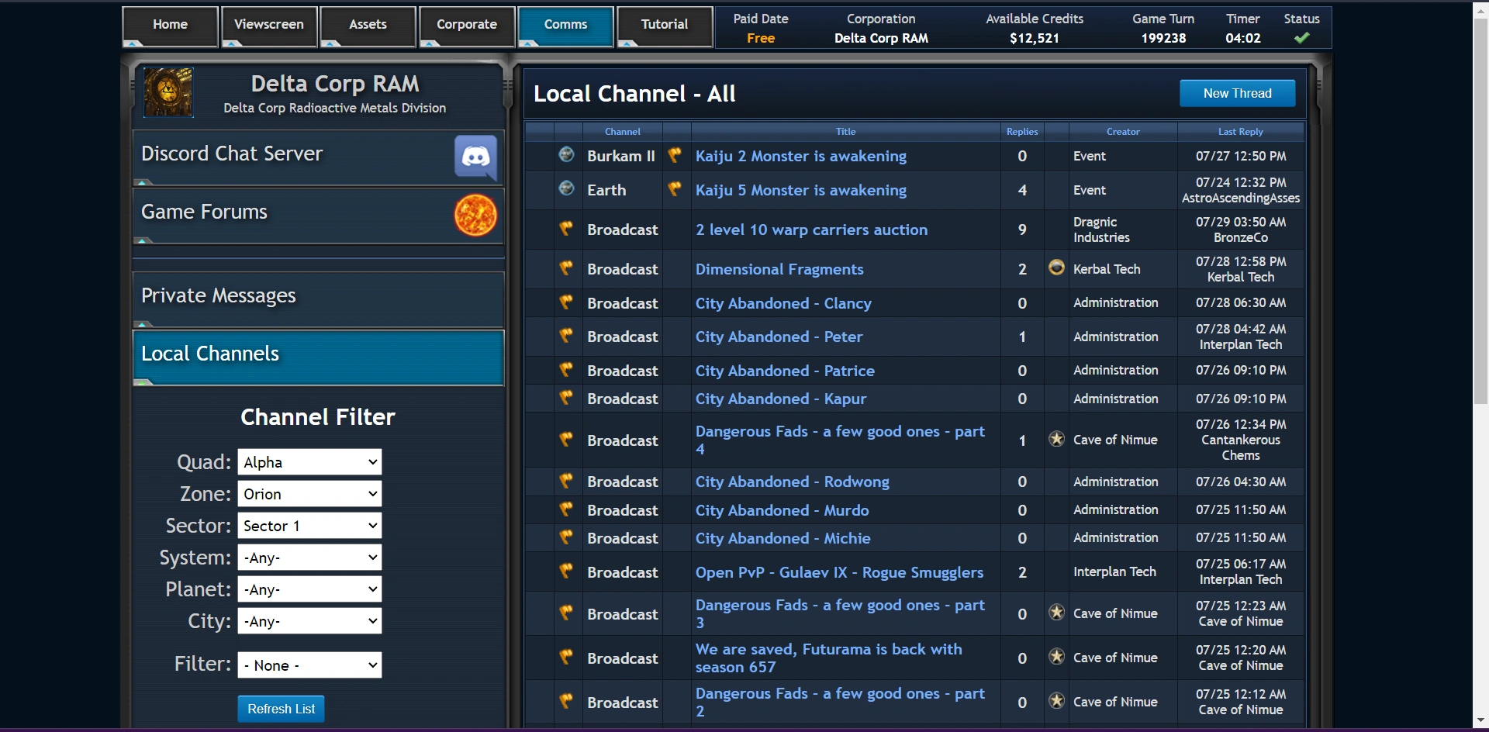The height and width of the screenshot is (732, 1489).
Task: Click planet icon in Burkam II row
Action: pos(567,155)
